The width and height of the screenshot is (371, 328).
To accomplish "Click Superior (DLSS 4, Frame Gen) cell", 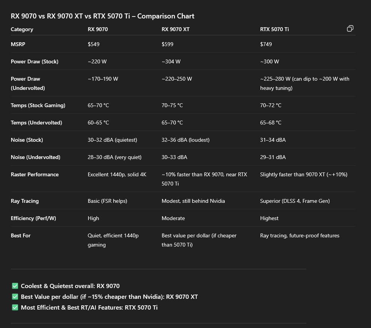I will 295,201.
